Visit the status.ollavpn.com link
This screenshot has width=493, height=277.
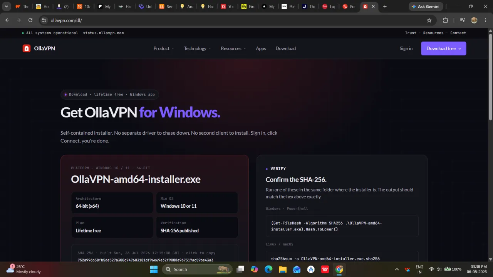click(103, 33)
